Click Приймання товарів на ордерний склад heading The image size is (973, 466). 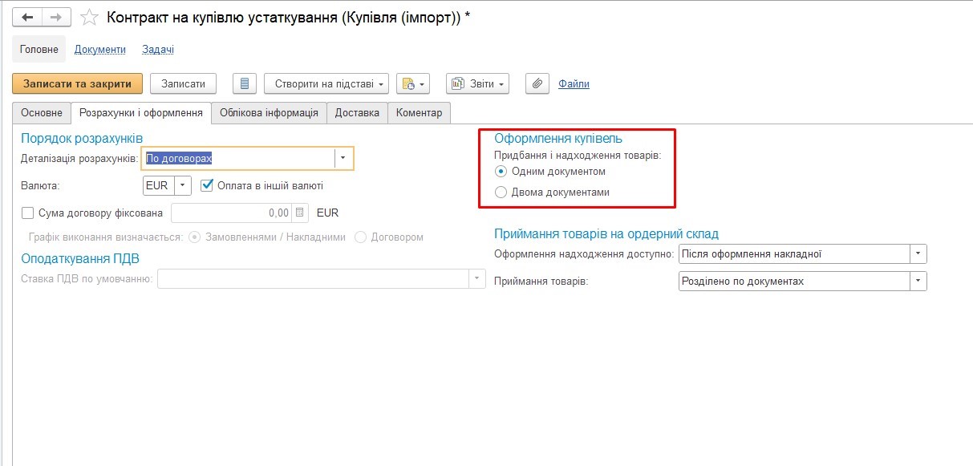(606, 233)
